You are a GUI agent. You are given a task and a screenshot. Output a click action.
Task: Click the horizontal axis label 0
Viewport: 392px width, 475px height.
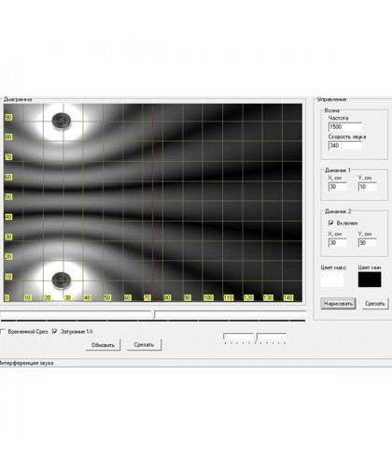click(7, 297)
